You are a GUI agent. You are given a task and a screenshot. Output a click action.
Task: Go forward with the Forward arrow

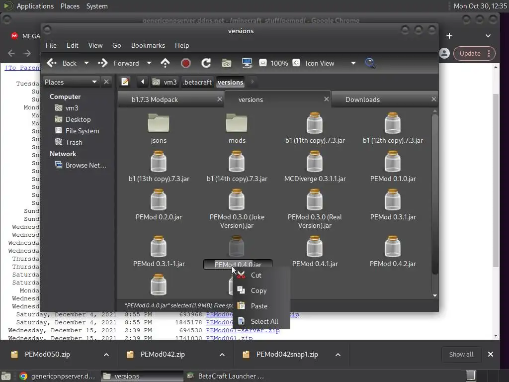pyautogui.click(x=118, y=63)
